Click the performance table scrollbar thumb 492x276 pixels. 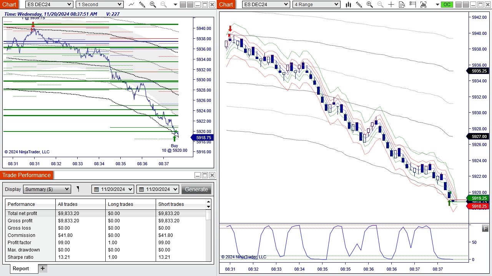pos(208,215)
